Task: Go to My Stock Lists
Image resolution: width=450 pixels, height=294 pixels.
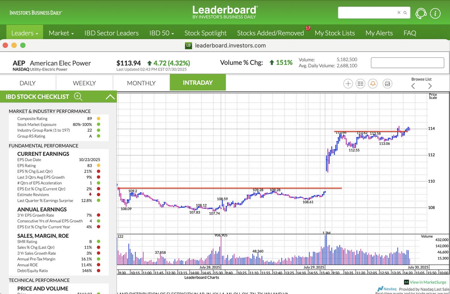Action: tap(334, 33)
